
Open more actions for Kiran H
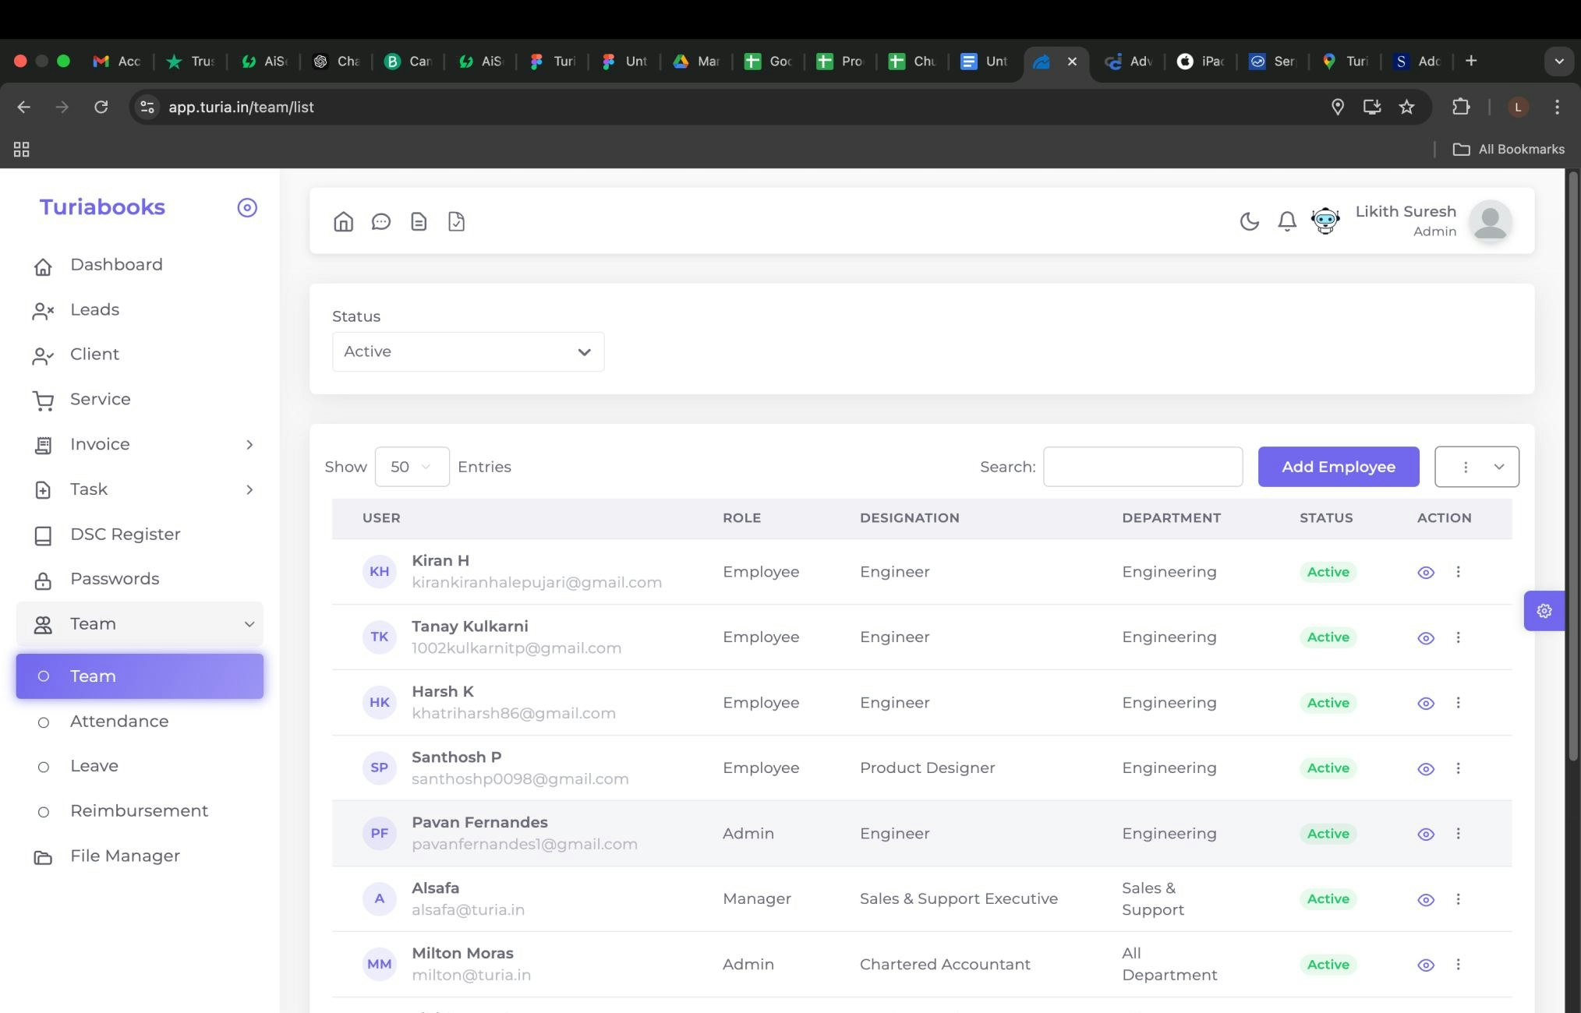1458,572
